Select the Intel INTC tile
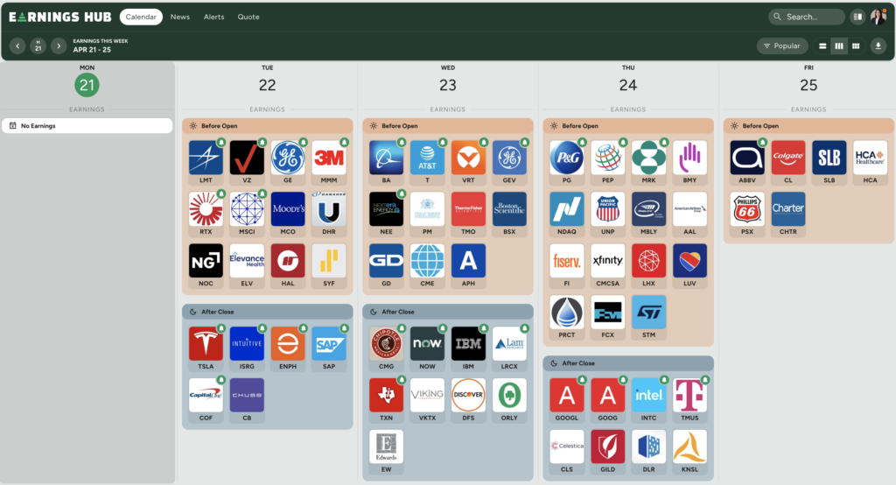Viewport: 896px width, 485px height. [648, 401]
